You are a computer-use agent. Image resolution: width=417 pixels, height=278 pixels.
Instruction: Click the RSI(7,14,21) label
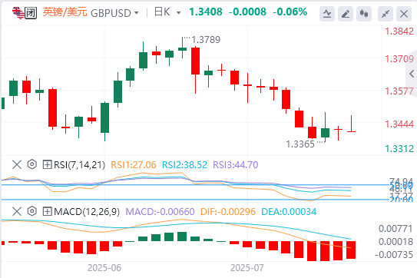[79, 165]
